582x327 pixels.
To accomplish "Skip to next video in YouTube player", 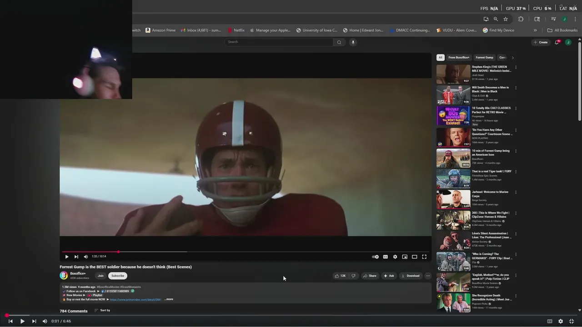I will [76, 257].
